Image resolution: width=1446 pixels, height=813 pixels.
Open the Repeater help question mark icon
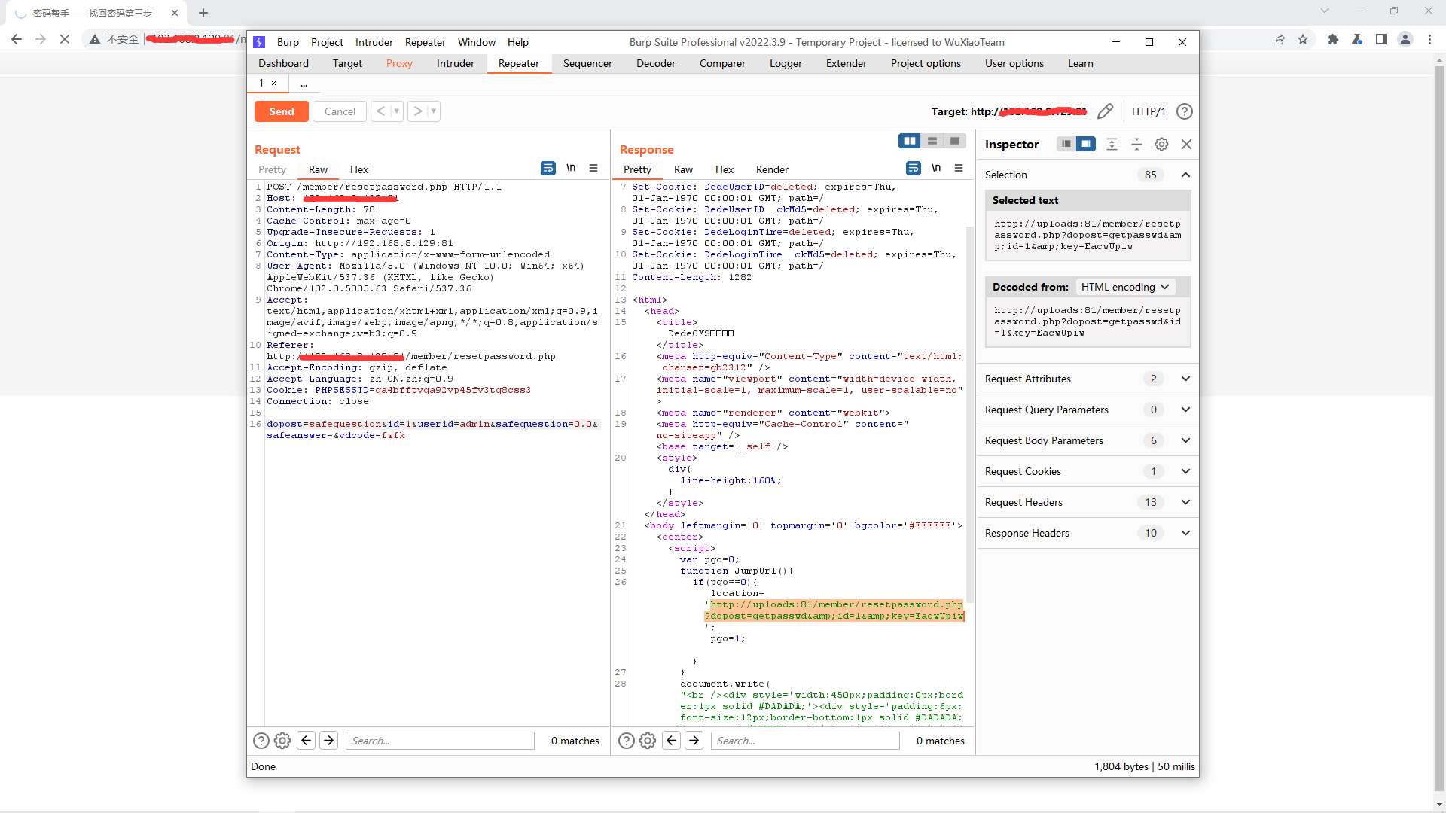[x=1184, y=111]
